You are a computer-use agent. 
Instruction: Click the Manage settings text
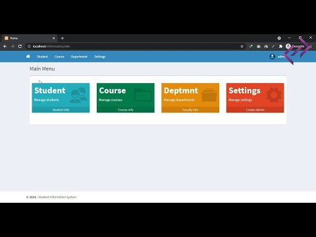(x=240, y=100)
